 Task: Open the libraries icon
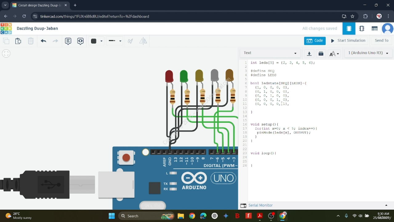321,53
